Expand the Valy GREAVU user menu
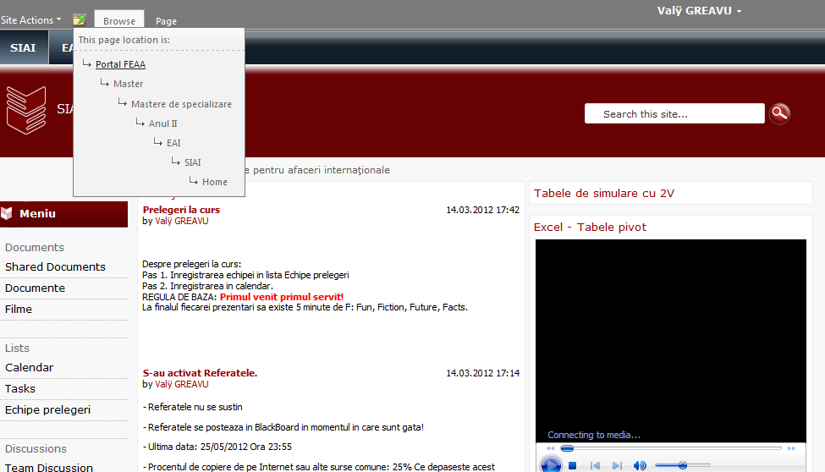 coord(699,11)
